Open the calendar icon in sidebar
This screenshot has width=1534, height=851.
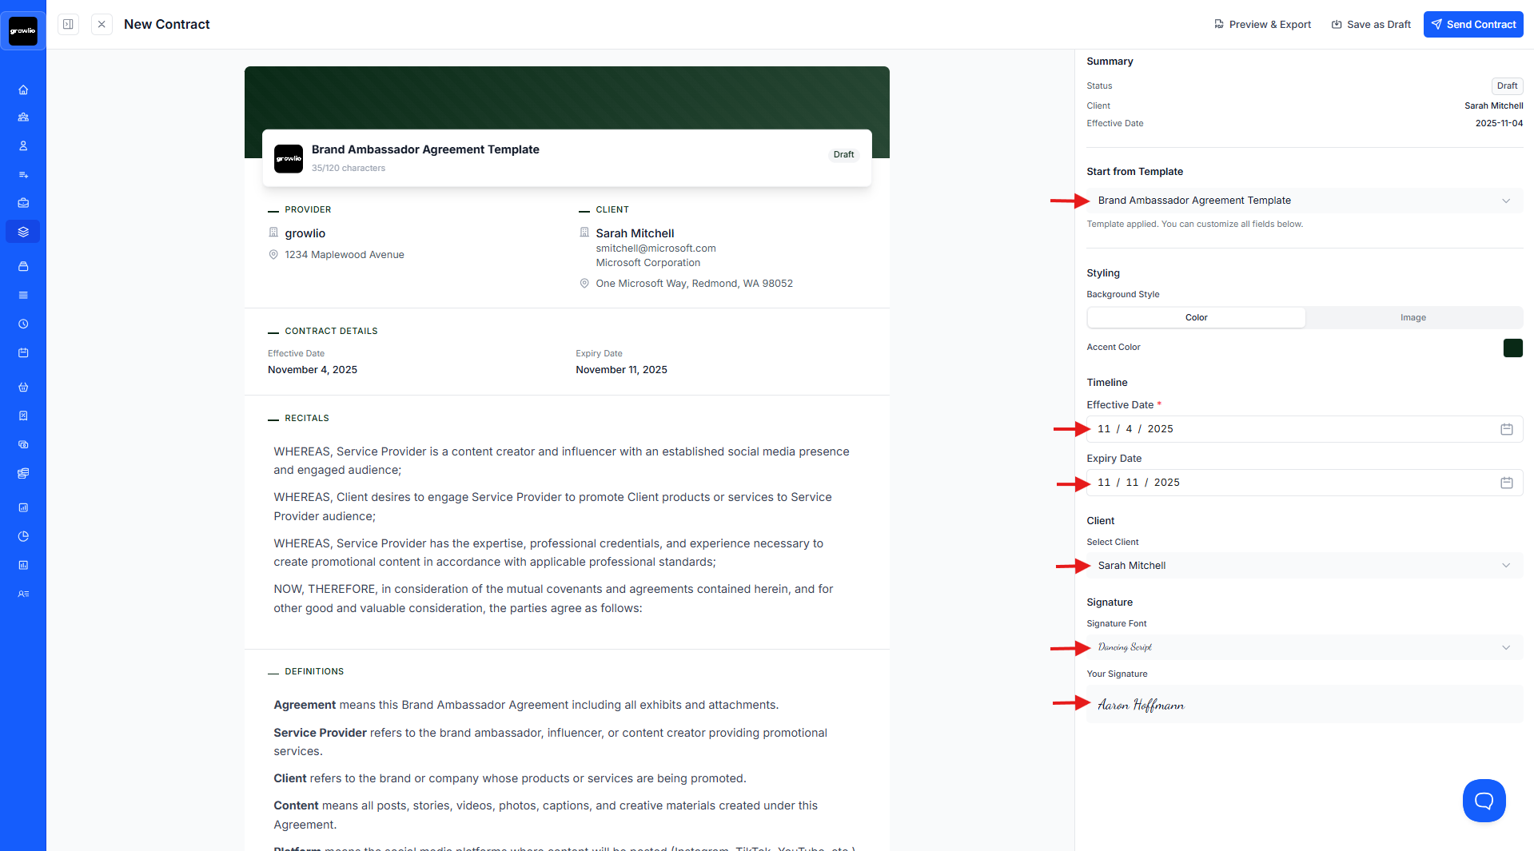(x=23, y=352)
